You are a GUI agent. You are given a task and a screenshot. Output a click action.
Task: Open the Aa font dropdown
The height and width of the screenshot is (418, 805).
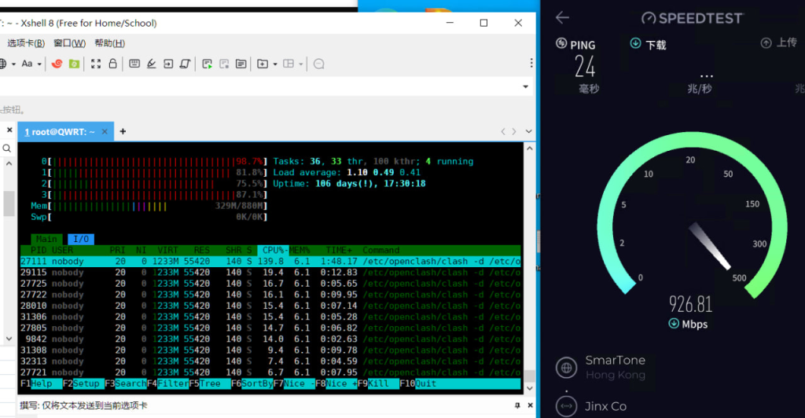point(31,64)
